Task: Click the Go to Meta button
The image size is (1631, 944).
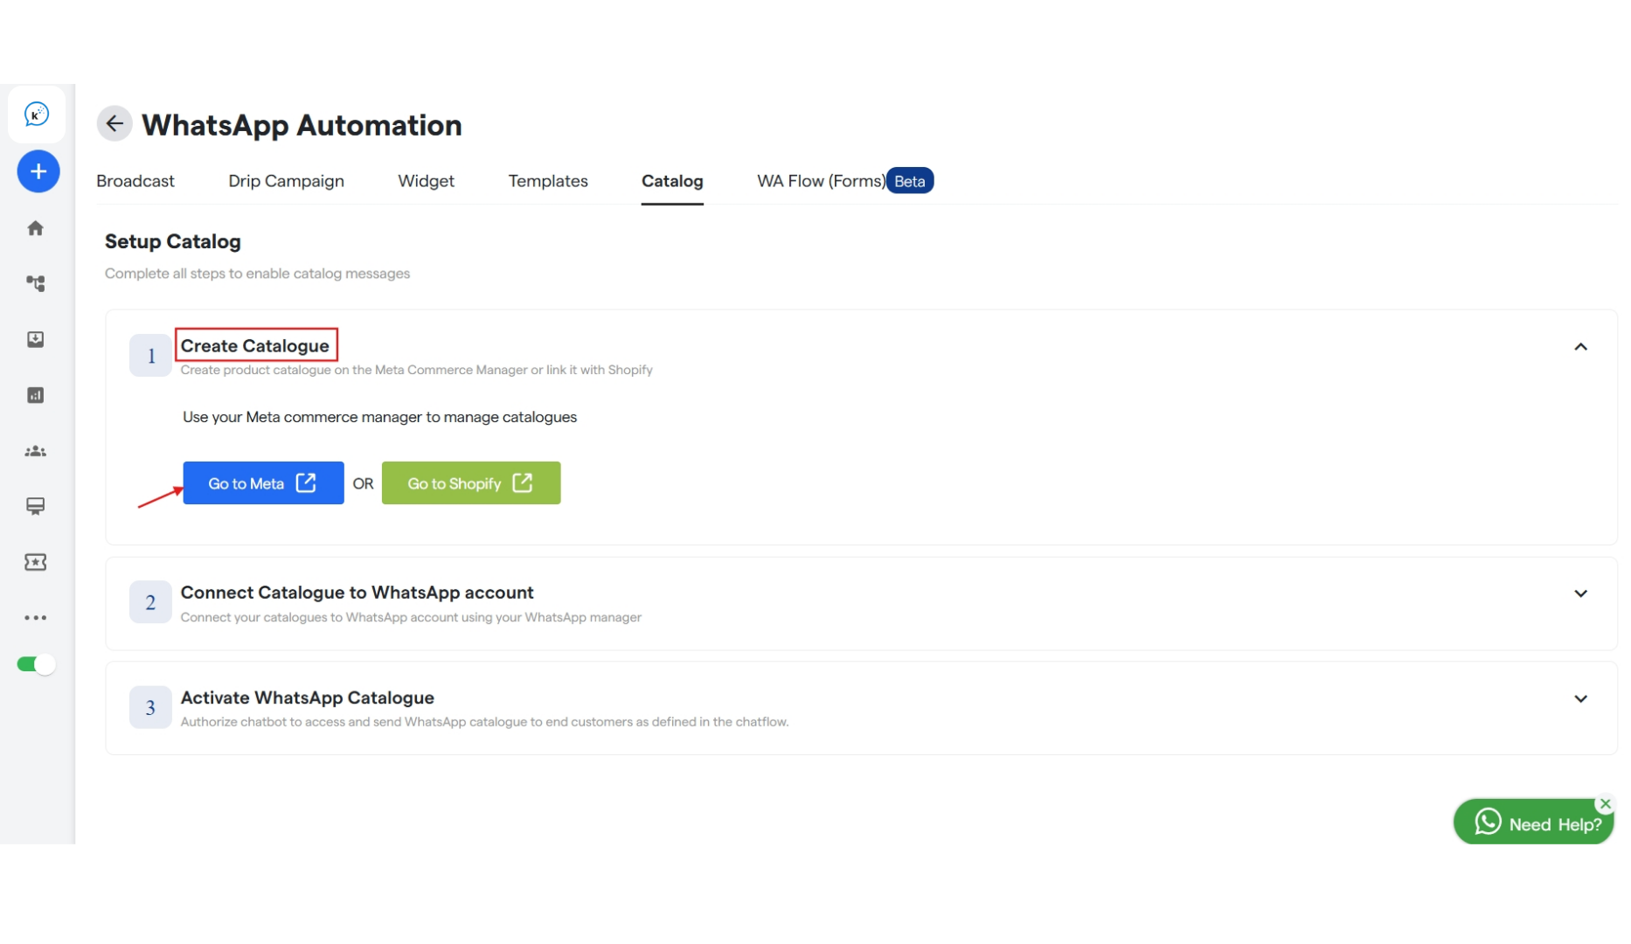Action: [263, 483]
